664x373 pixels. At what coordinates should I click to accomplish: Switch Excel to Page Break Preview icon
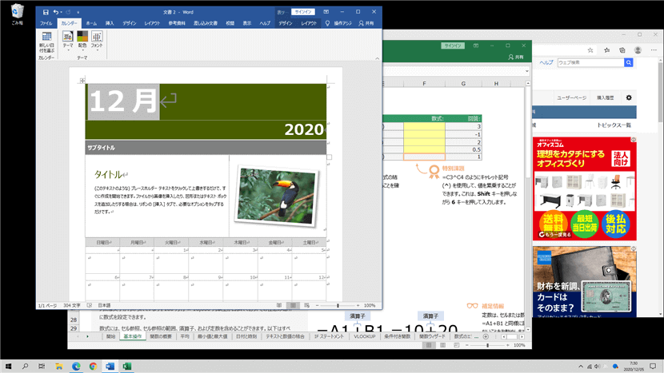(x=457, y=345)
